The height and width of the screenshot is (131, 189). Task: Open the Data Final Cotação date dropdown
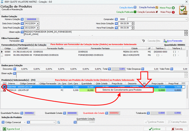pos(38,28)
